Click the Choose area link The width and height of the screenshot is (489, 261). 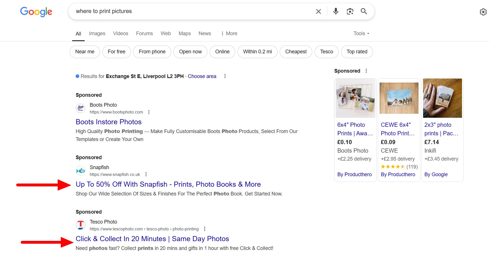click(x=202, y=76)
